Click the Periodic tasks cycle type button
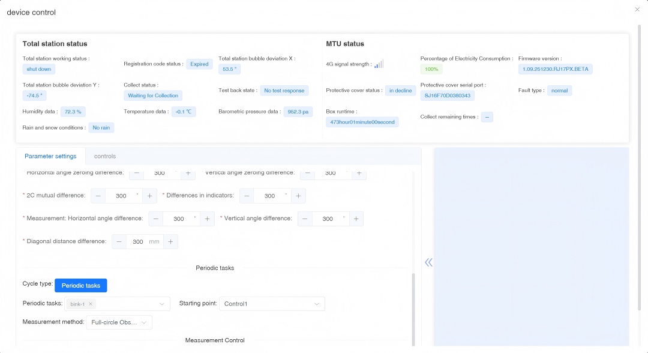This screenshot has height=353, width=648. 80,285
